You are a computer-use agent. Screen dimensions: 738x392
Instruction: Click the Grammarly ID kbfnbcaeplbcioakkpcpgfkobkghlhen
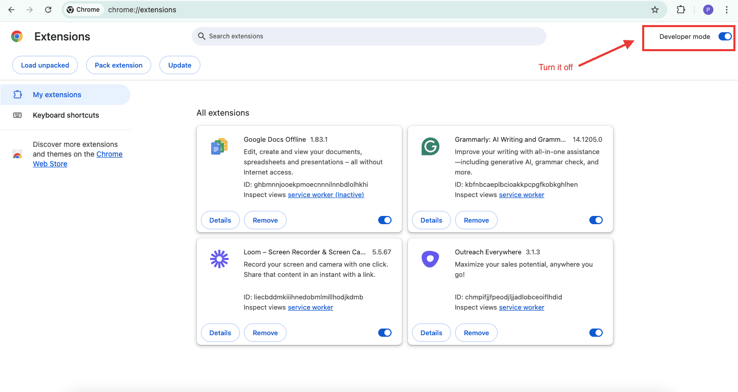(x=517, y=185)
